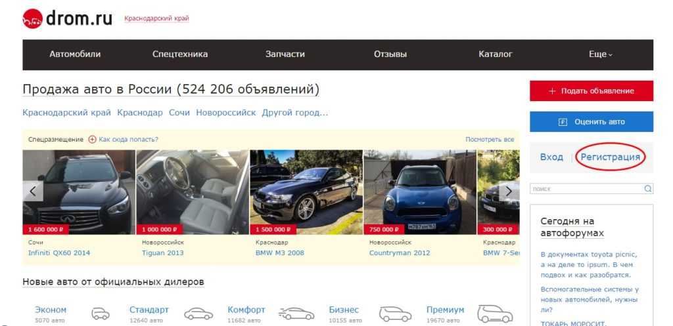Click the black BMW M3 photo
The image size is (673, 326).
306,192
